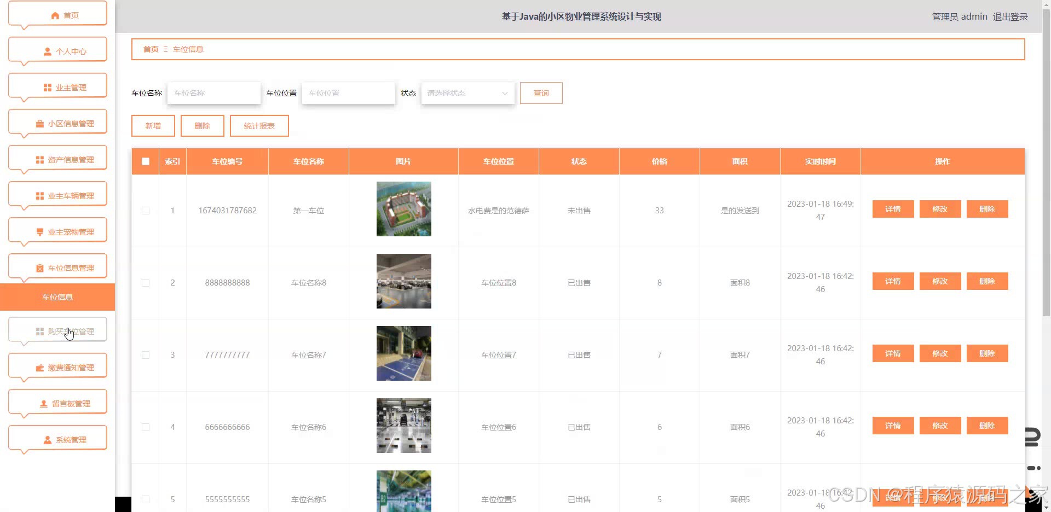Expand the 小区信息管理 sidebar menu
Screen dimensions: 1051x512
pyautogui.click(x=57, y=123)
